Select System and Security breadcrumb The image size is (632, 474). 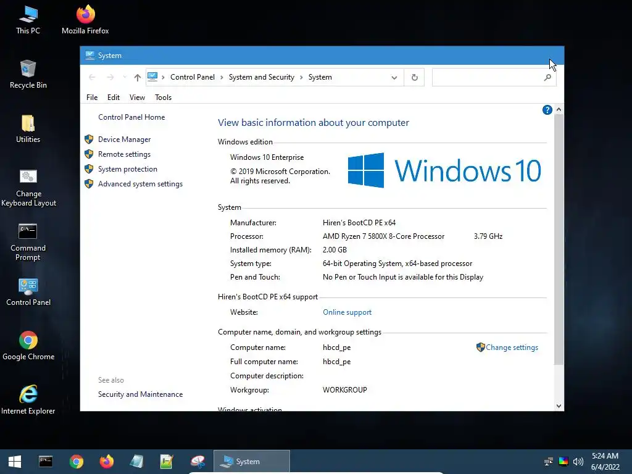[x=261, y=77]
